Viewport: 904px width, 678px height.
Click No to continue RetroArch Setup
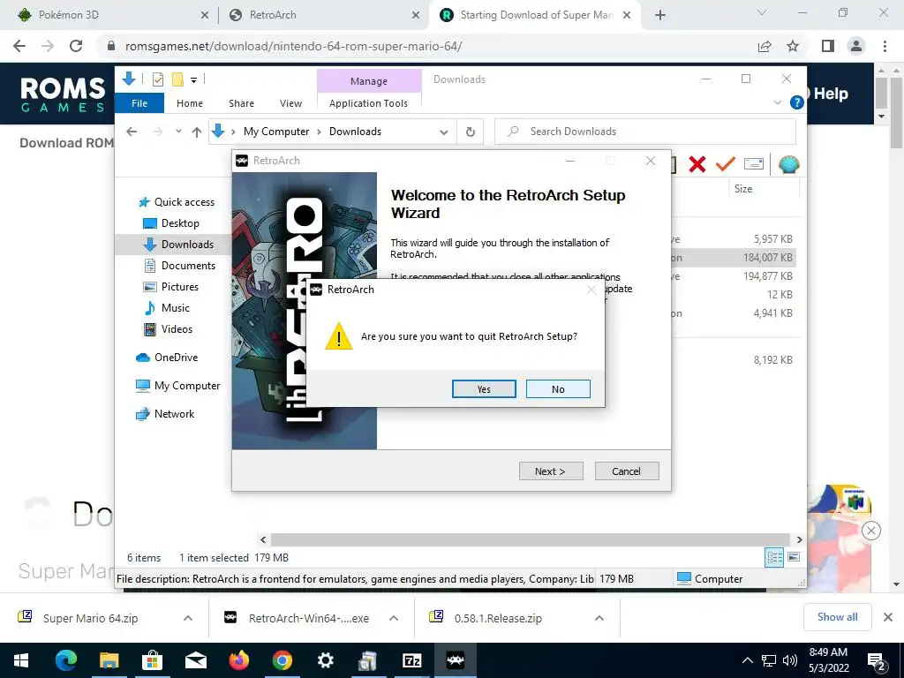[558, 389]
